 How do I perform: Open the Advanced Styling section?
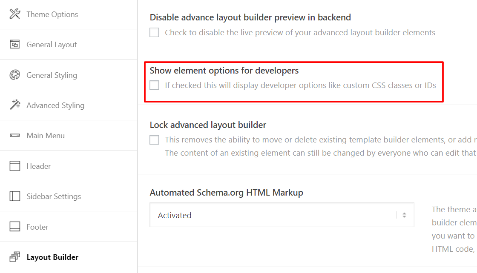(x=55, y=105)
